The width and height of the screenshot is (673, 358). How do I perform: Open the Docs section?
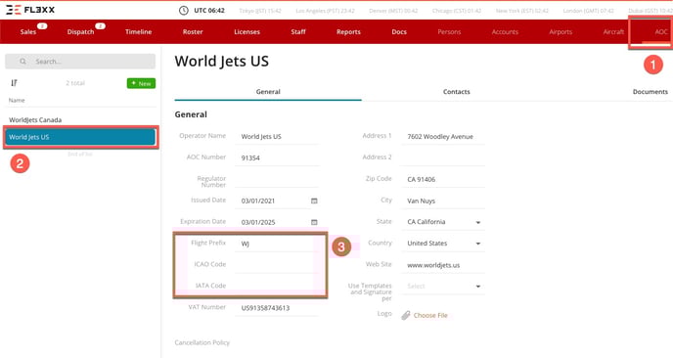point(399,31)
